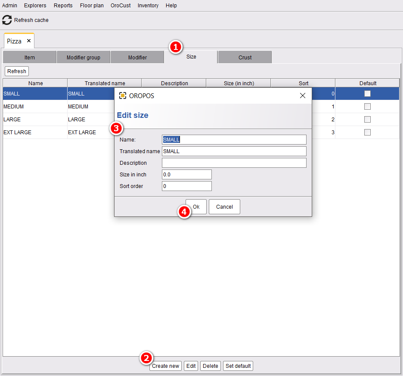Close the OROPOS Edit size dialog

pos(303,96)
